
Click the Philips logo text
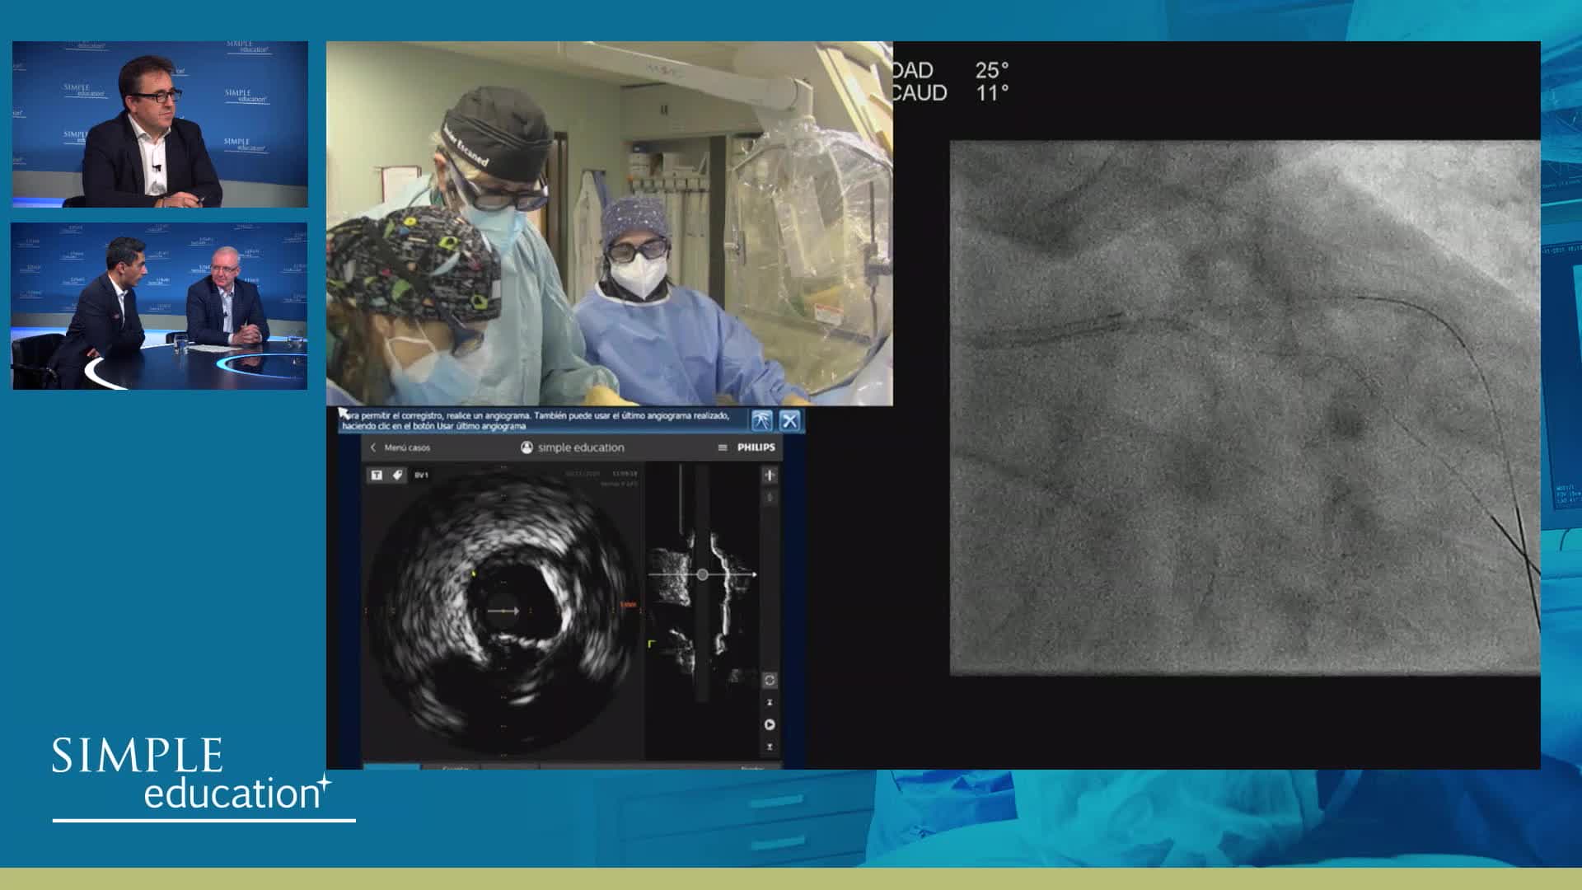pyautogui.click(x=756, y=447)
